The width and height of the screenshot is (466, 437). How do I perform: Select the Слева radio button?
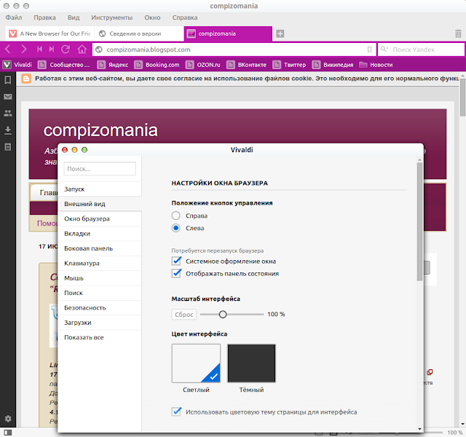click(x=176, y=228)
